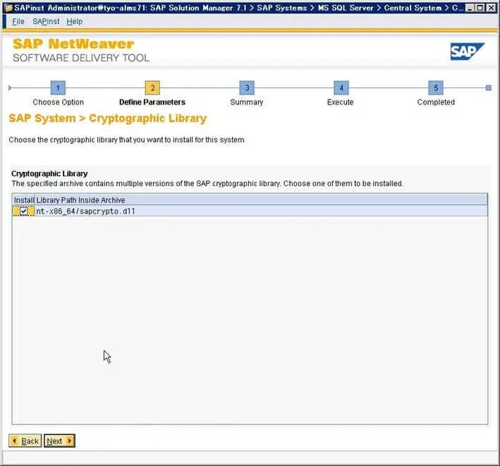
Task: Click the Define Parameters step label
Action: (x=152, y=102)
